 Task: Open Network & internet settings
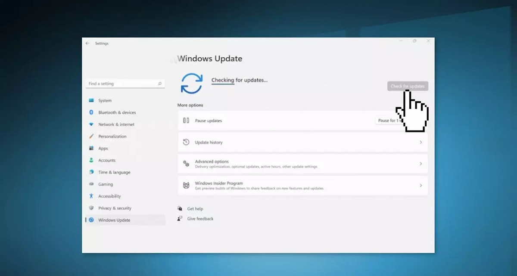click(125, 124)
